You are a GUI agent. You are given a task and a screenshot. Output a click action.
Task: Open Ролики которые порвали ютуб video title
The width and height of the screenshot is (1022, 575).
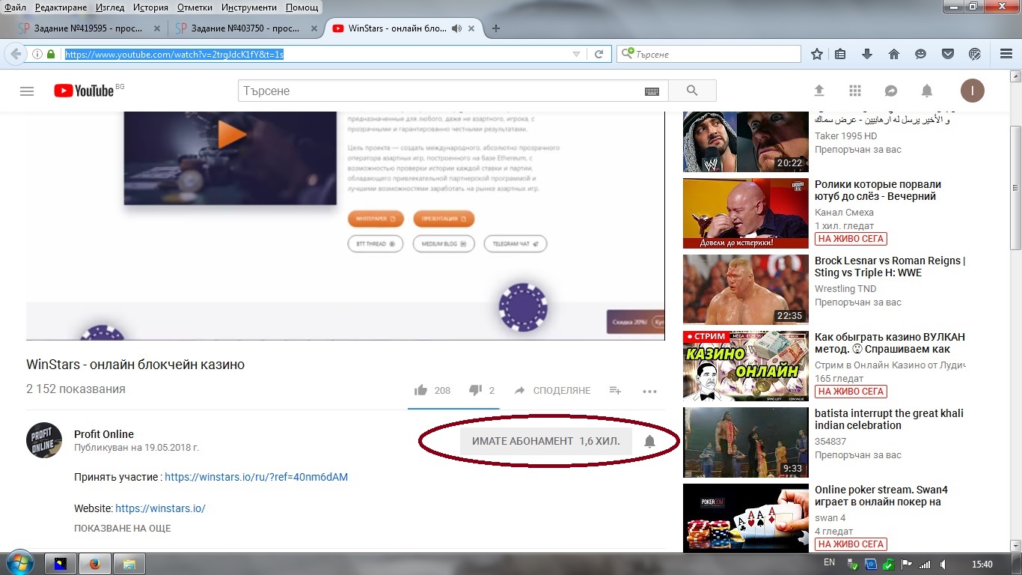878,190
